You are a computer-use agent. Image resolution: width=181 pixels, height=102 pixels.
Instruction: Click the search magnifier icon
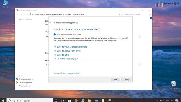(150, 14)
